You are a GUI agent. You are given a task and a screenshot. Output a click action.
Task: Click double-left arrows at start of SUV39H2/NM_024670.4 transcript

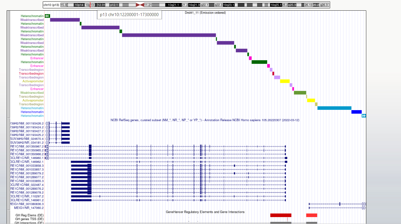click(47, 139)
